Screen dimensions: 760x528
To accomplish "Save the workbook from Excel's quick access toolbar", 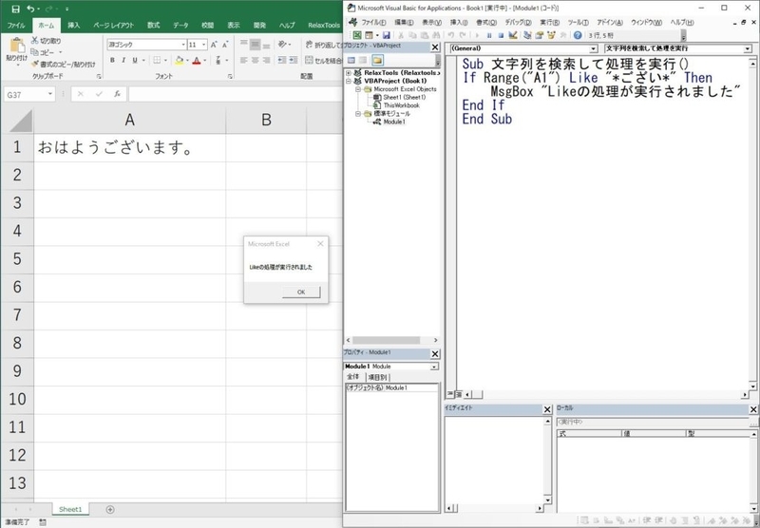I will pos(15,9).
